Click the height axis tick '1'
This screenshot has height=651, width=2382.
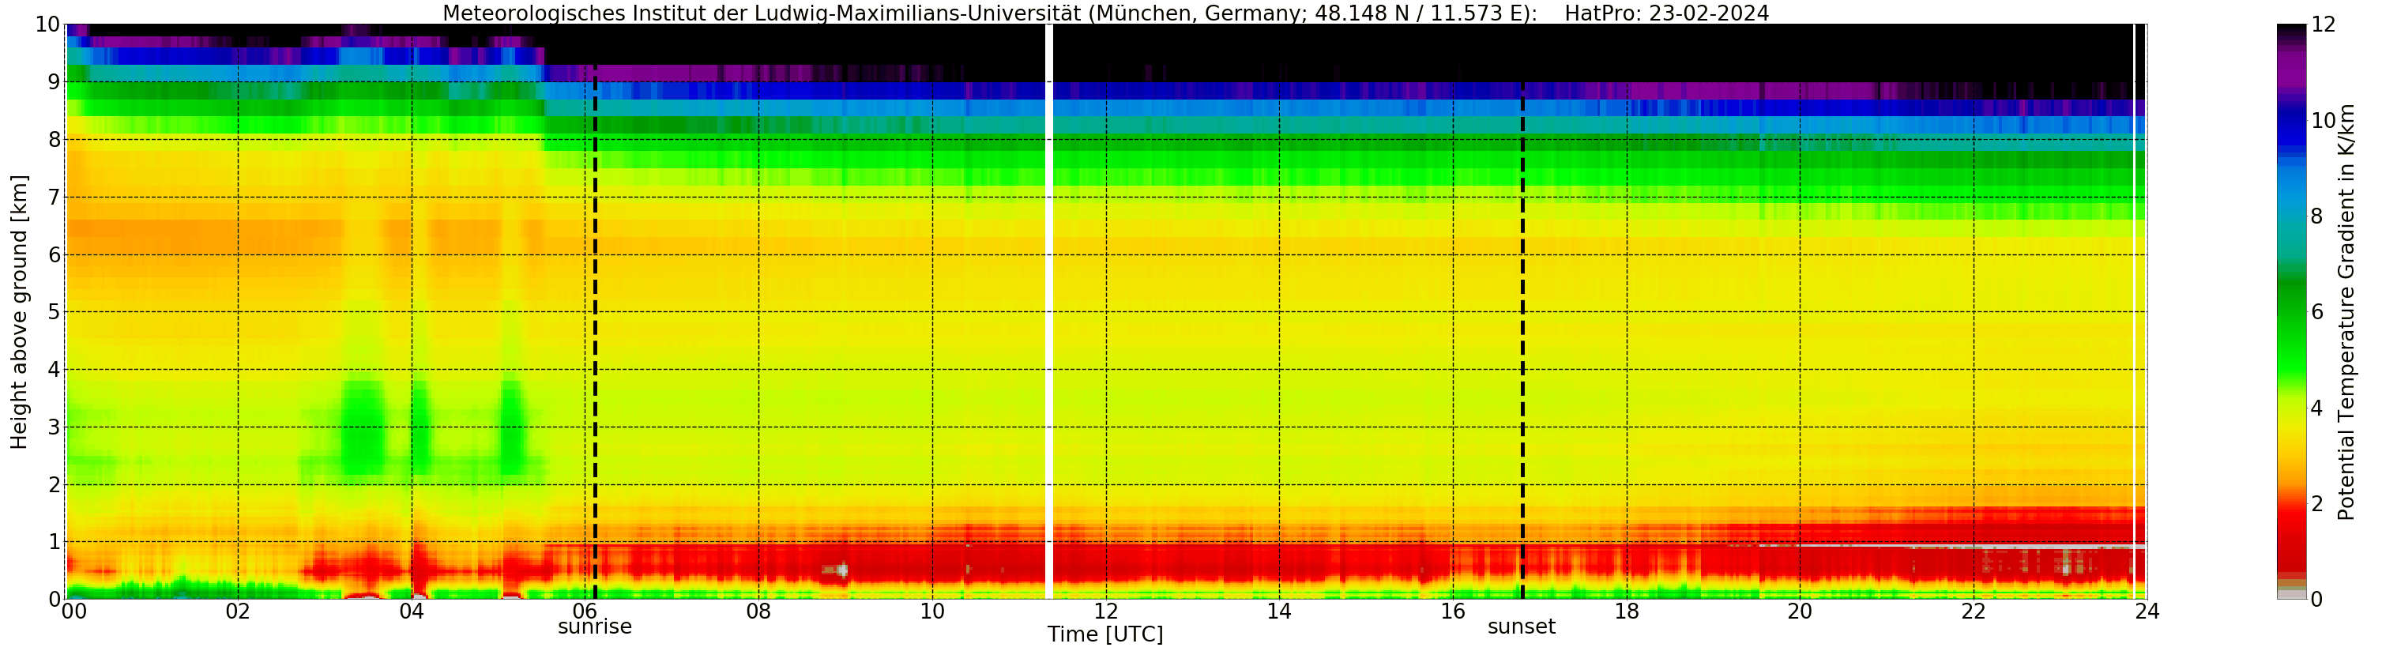point(55,542)
